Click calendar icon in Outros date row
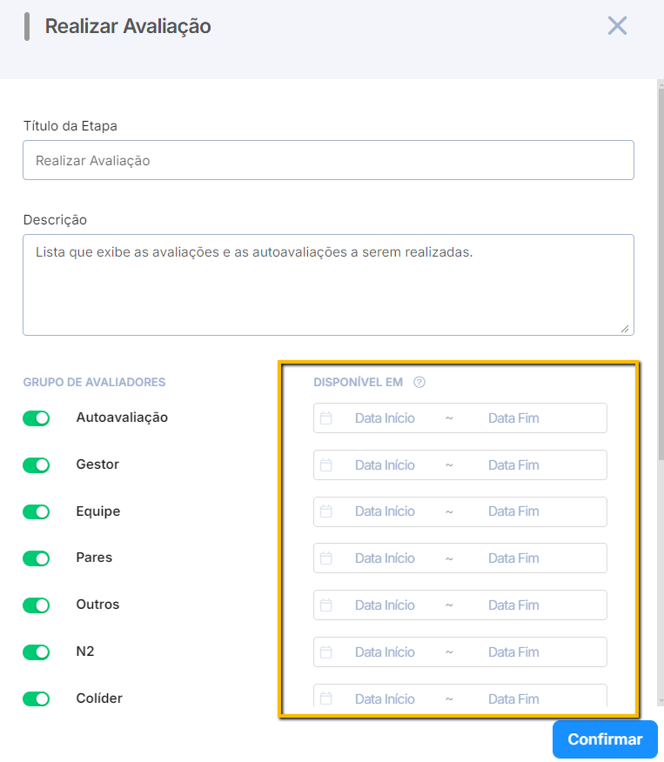 point(326,605)
